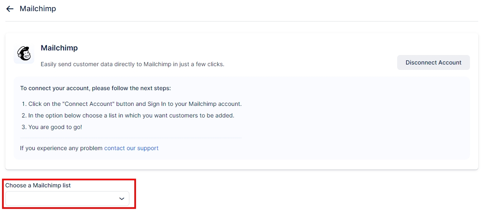Click the horizontal rule under the page header
The height and width of the screenshot is (213, 484).
242,21
